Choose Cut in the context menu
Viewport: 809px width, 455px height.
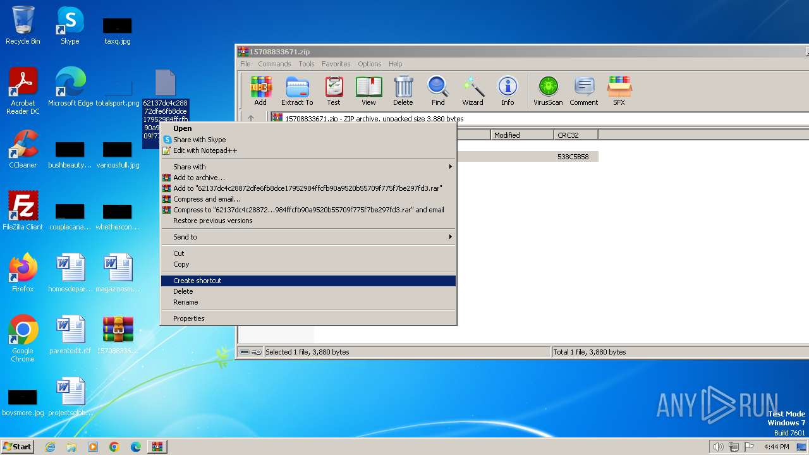pyautogui.click(x=308, y=253)
